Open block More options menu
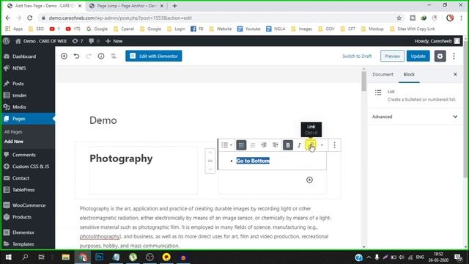469x264 pixels. coord(334,145)
